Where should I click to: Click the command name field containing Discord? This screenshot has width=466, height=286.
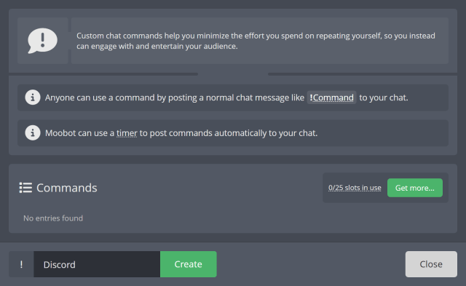click(97, 264)
